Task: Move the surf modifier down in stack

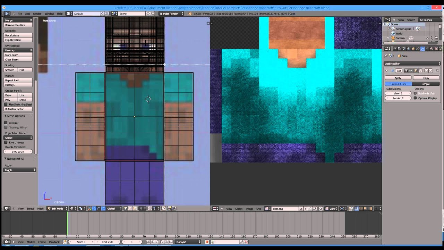Action: click(430, 71)
